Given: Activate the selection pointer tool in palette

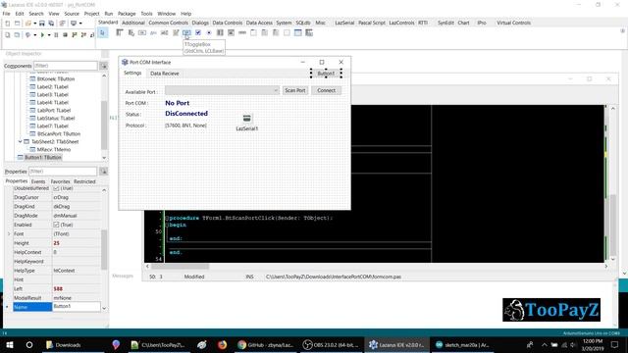Looking at the screenshot, I should pos(102,32).
